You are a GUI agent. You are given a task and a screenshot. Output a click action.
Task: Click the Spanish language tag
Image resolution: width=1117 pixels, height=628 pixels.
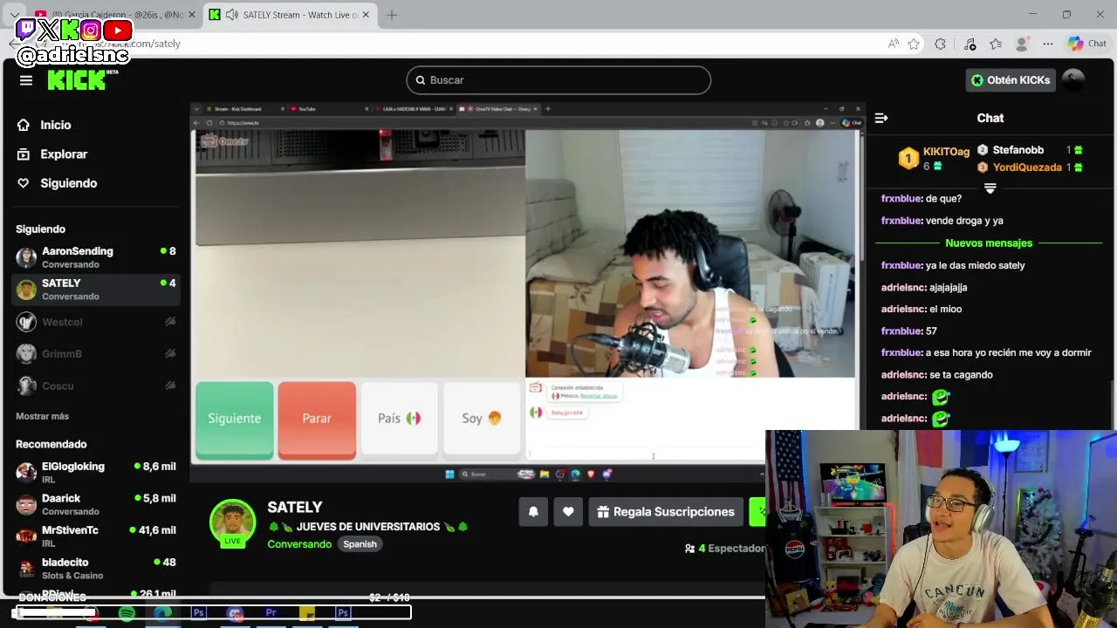click(360, 544)
